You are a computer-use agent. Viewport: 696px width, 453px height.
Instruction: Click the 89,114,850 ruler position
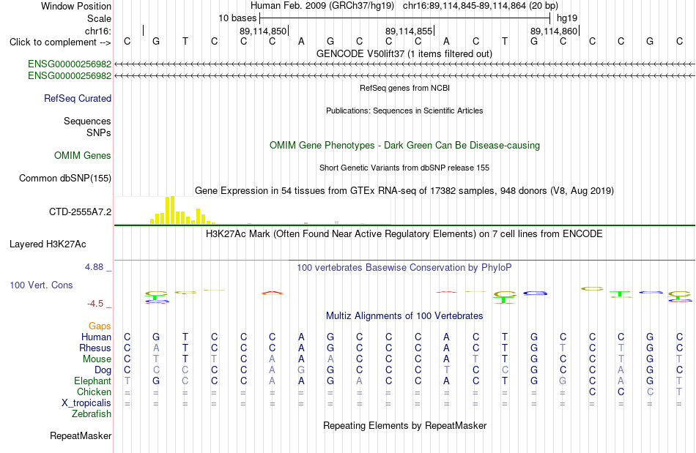pyautogui.click(x=263, y=31)
